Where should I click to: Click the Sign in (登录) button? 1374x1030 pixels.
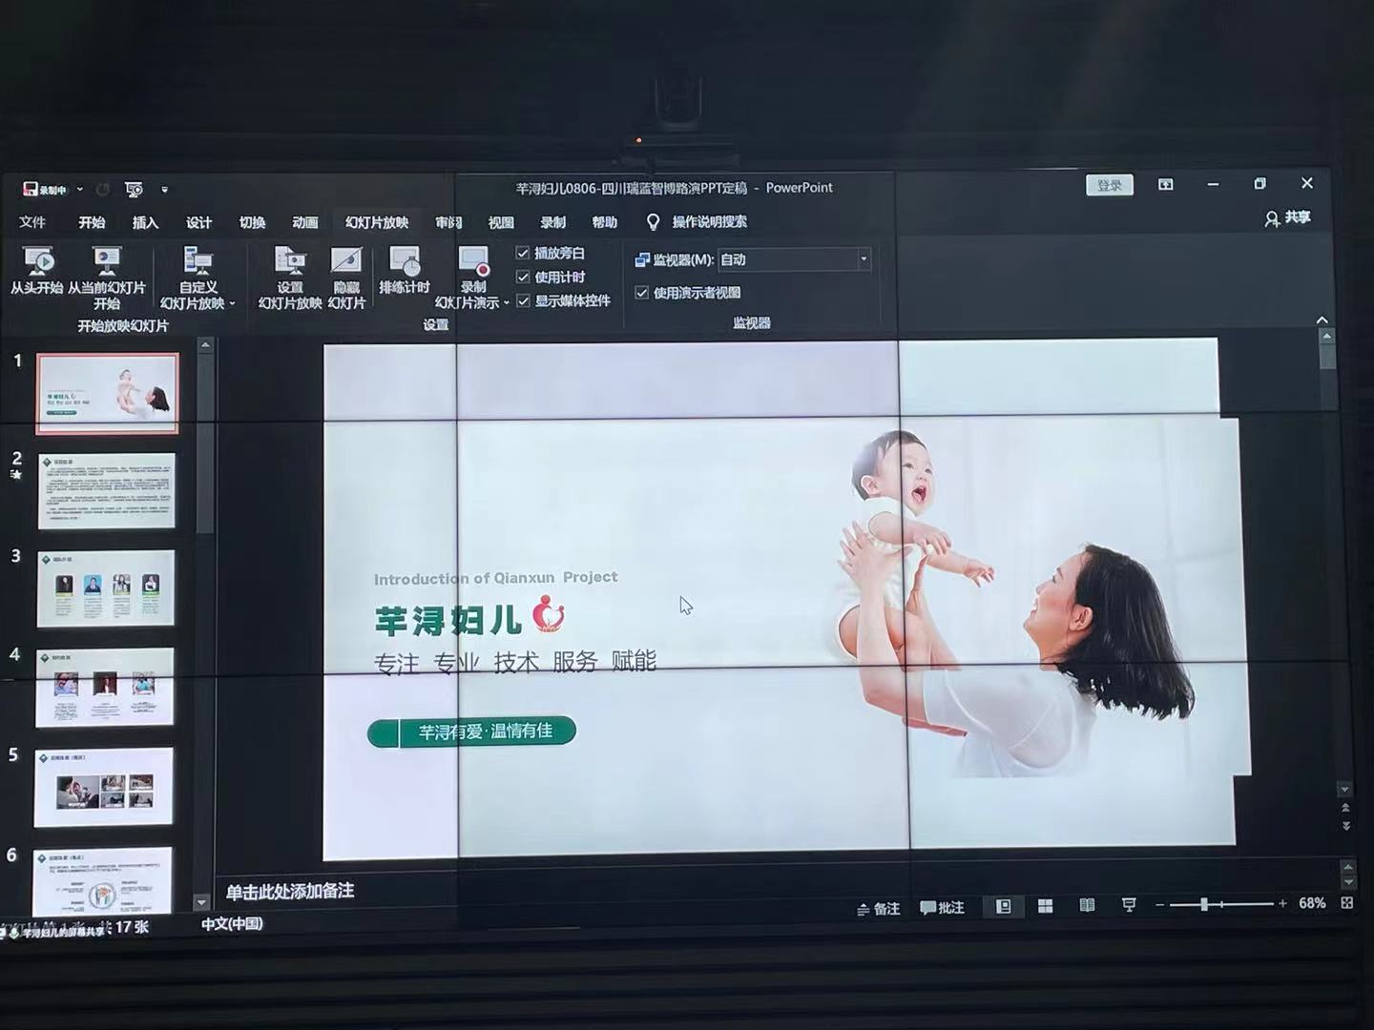1109,185
